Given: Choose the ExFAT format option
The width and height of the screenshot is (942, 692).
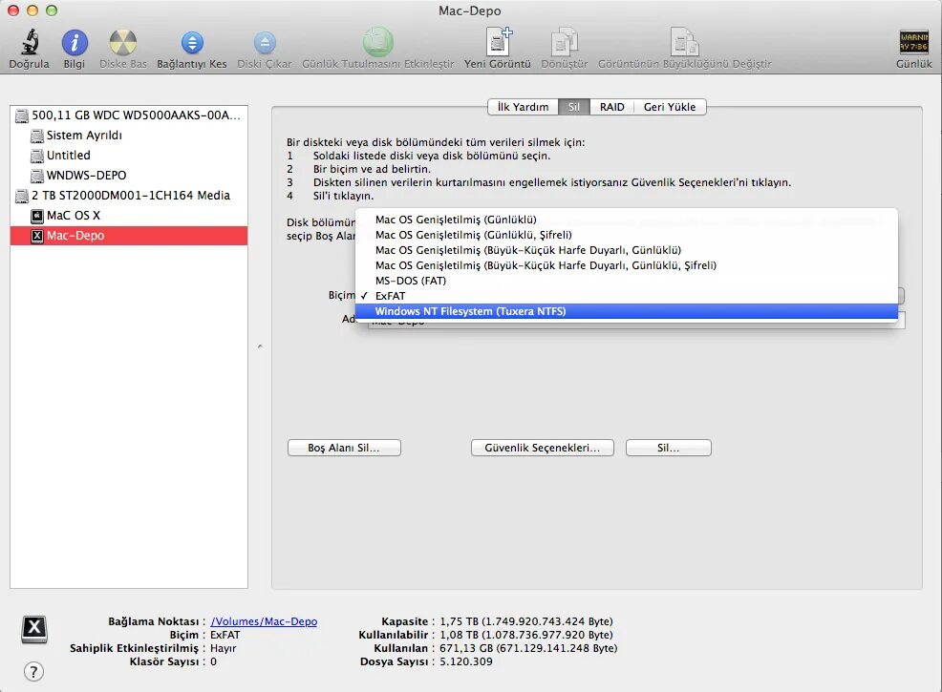Looking at the screenshot, I should pos(627,296).
